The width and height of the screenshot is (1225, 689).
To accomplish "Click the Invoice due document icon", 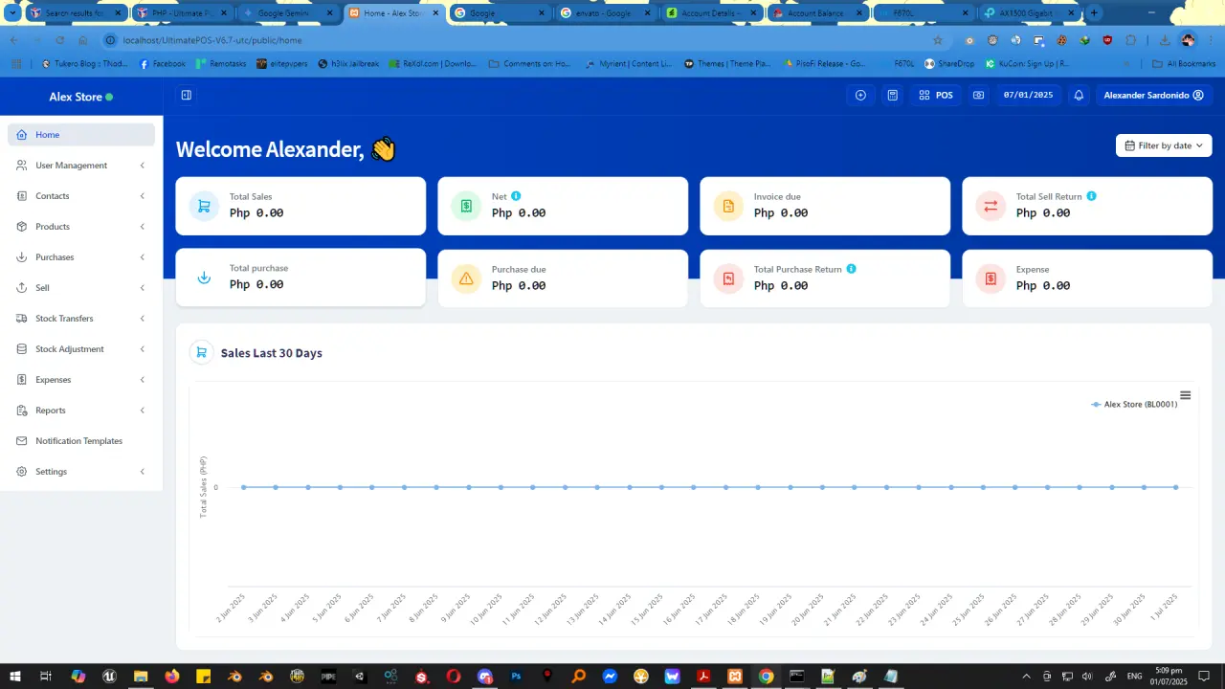I will [728, 206].
